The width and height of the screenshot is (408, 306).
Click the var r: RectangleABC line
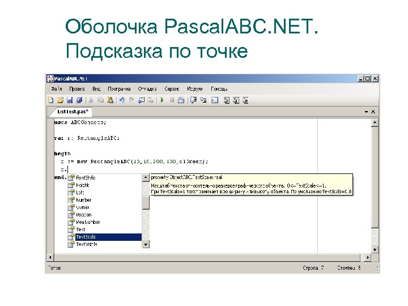point(87,138)
